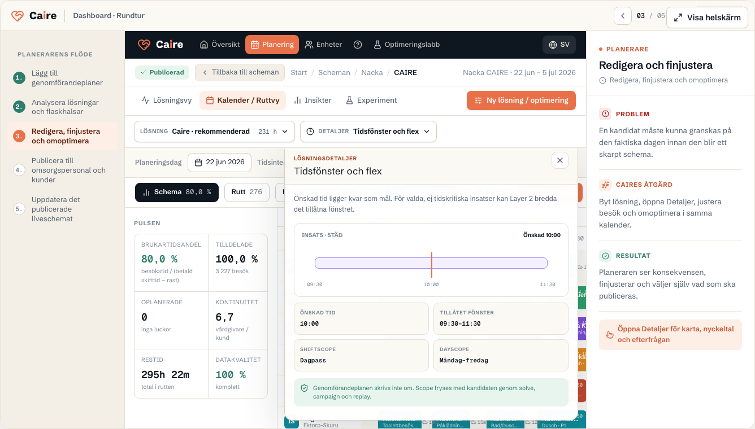The height and width of the screenshot is (429, 755).
Task: Click the Restid 295h 22m card
Action: [x=171, y=374]
